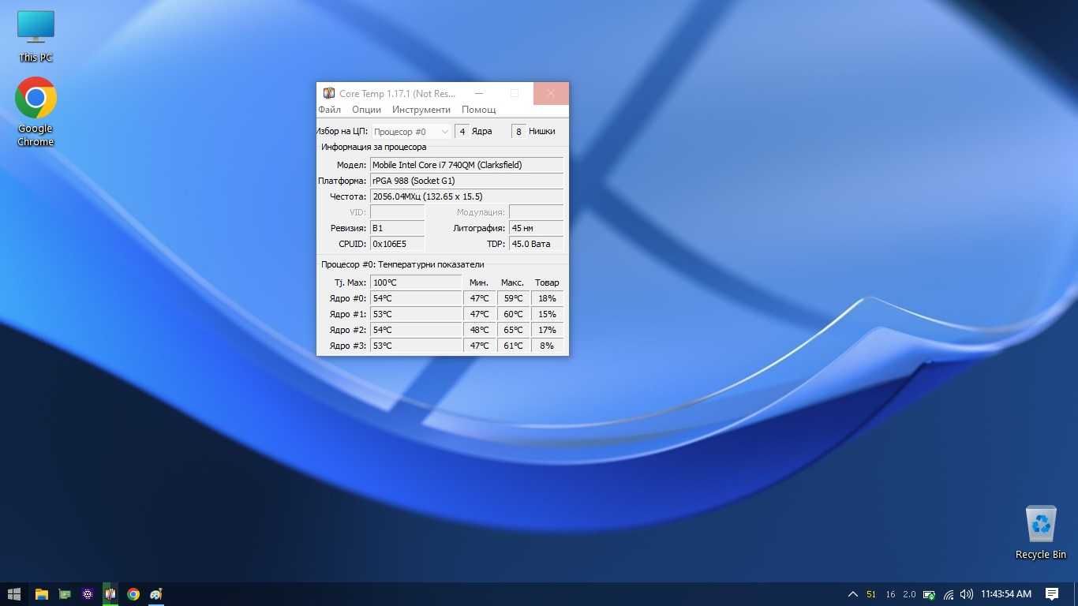Screen dimensions: 1078x606
Task: Show hidden system tray icons
Action: [x=852, y=594]
